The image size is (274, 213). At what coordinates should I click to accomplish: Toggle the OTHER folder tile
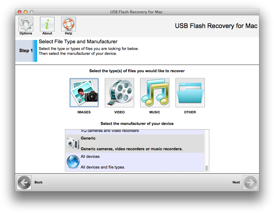190,93
